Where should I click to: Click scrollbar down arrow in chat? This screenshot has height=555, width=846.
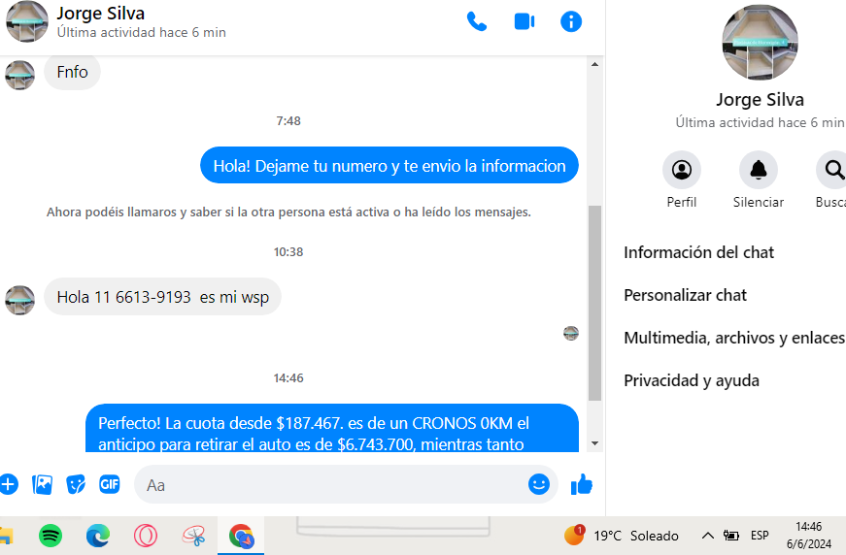click(x=594, y=443)
